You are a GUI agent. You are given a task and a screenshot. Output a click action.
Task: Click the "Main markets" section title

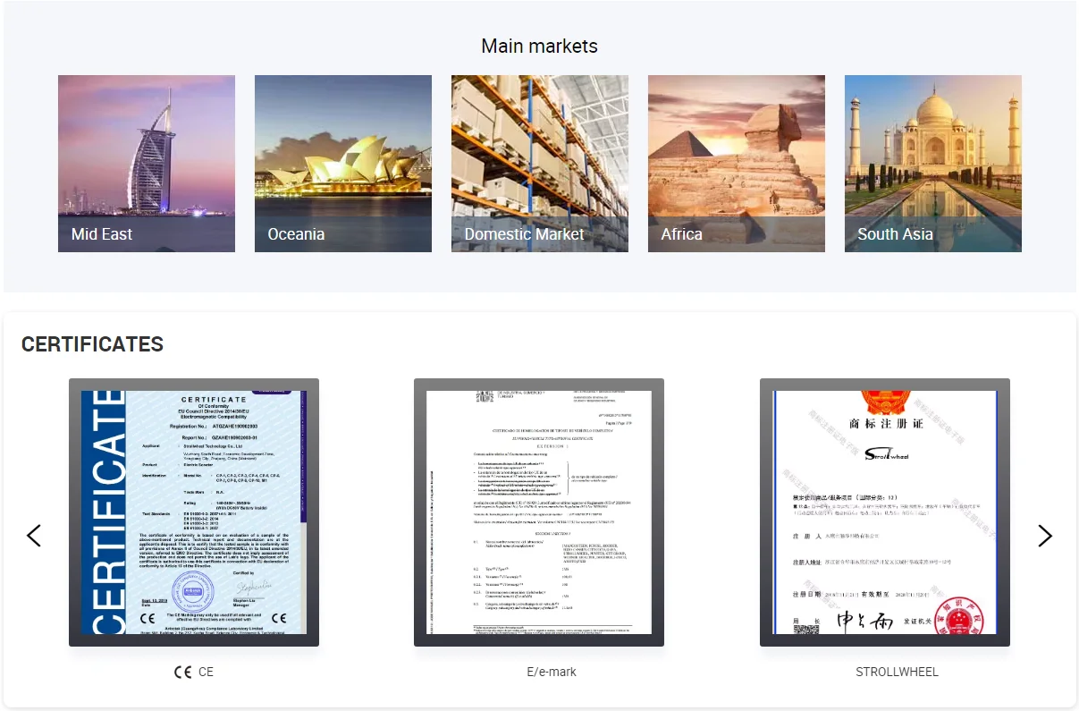(539, 47)
